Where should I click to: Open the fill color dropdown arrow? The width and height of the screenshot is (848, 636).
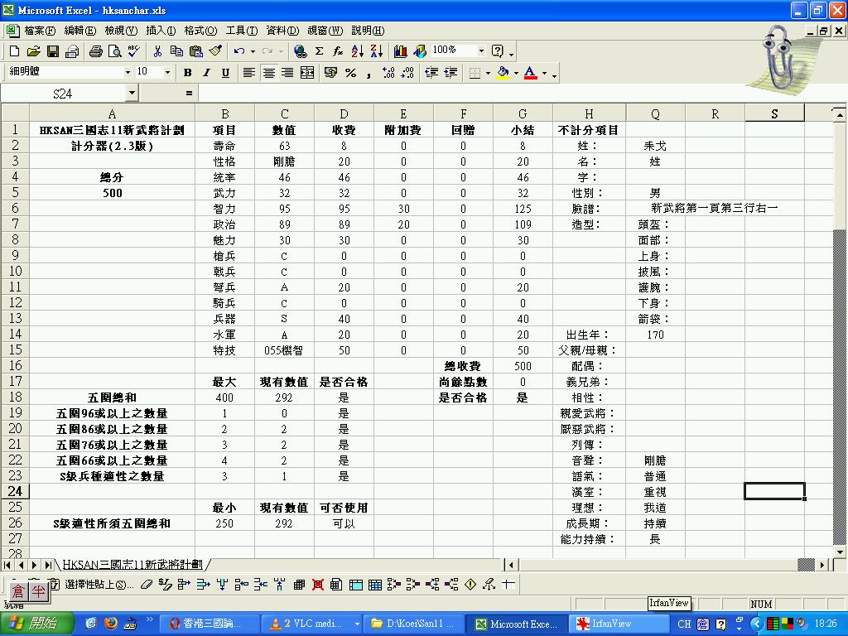[x=516, y=73]
